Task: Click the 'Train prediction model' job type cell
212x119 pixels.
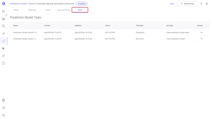Action: click(175, 39)
